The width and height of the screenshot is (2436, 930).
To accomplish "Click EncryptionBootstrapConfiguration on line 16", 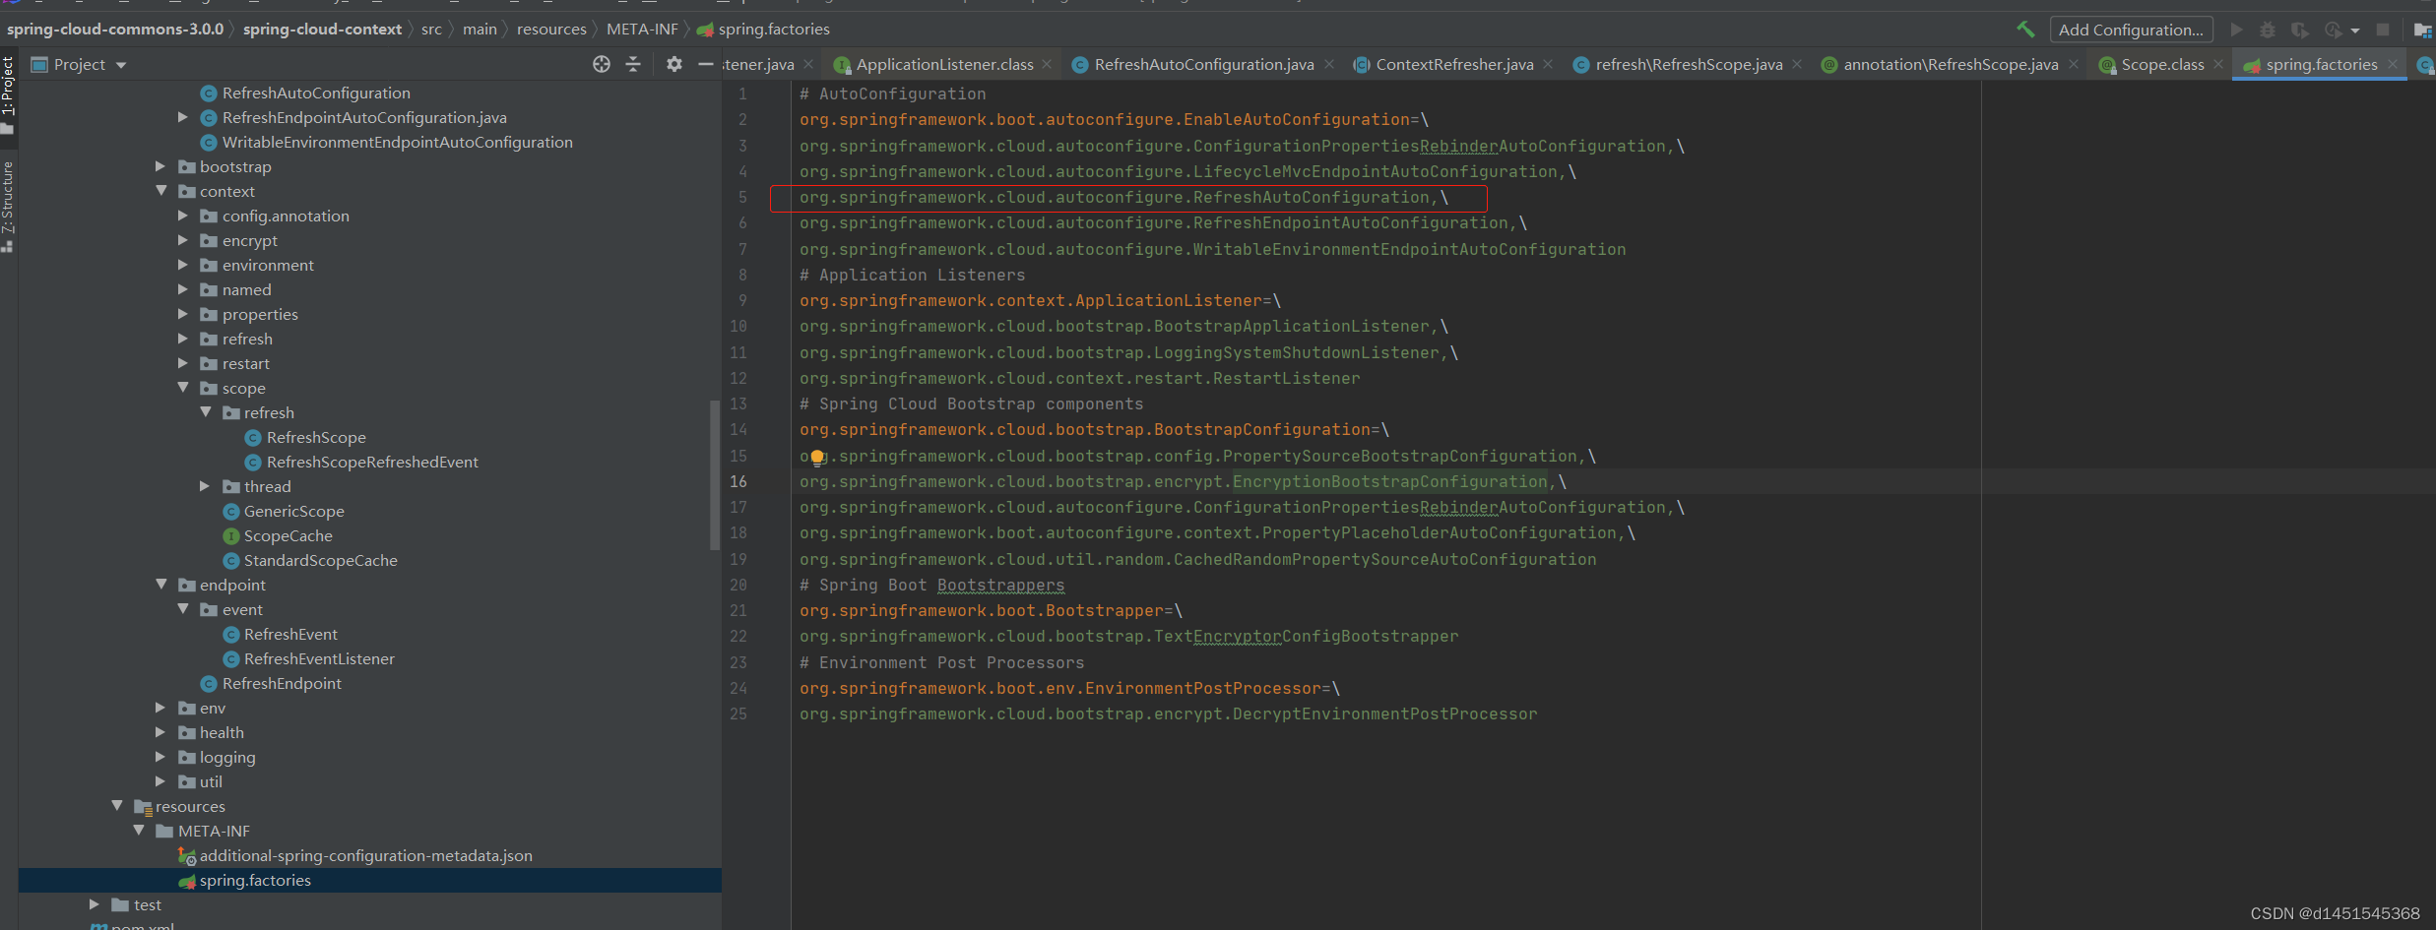I will (1389, 481).
